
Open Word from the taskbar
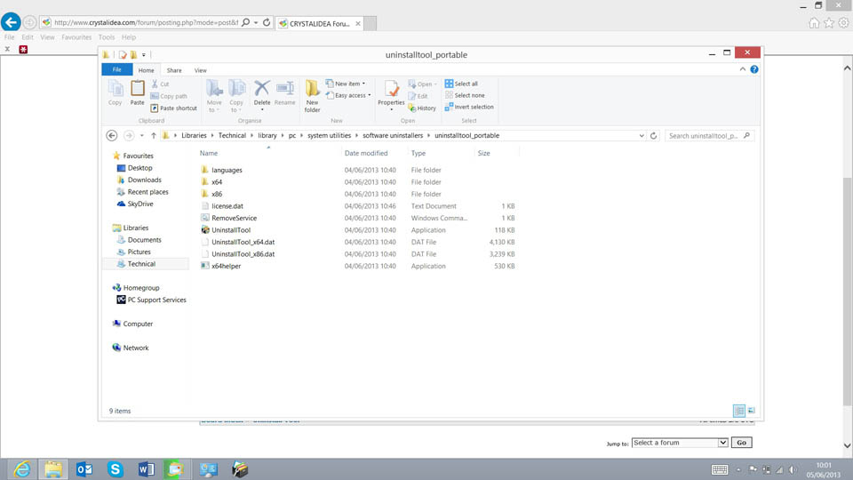coord(147,469)
